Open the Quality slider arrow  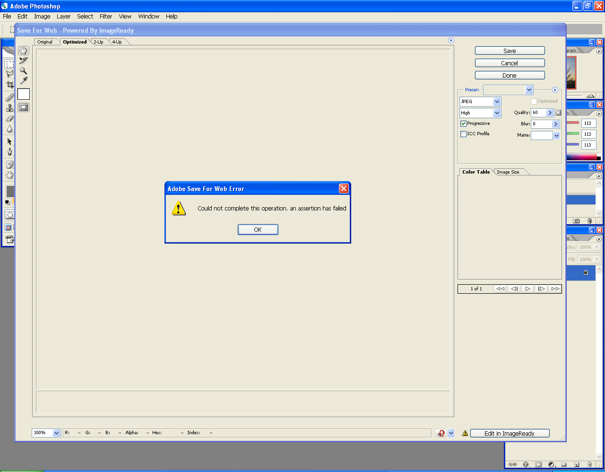(x=550, y=113)
